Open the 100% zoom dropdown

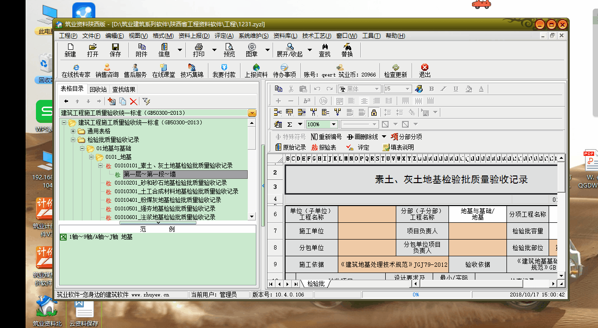[x=334, y=124]
